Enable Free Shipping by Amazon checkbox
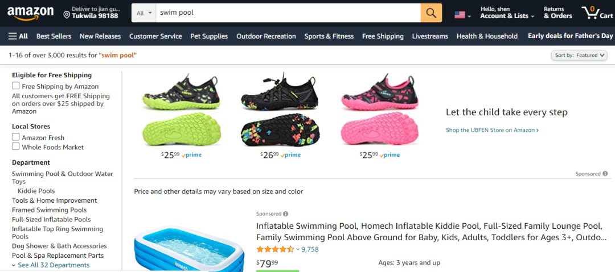This screenshot has width=615, height=272. click(16, 86)
